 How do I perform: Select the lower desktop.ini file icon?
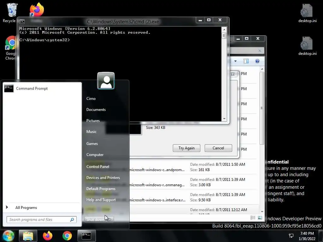tap(307, 46)
